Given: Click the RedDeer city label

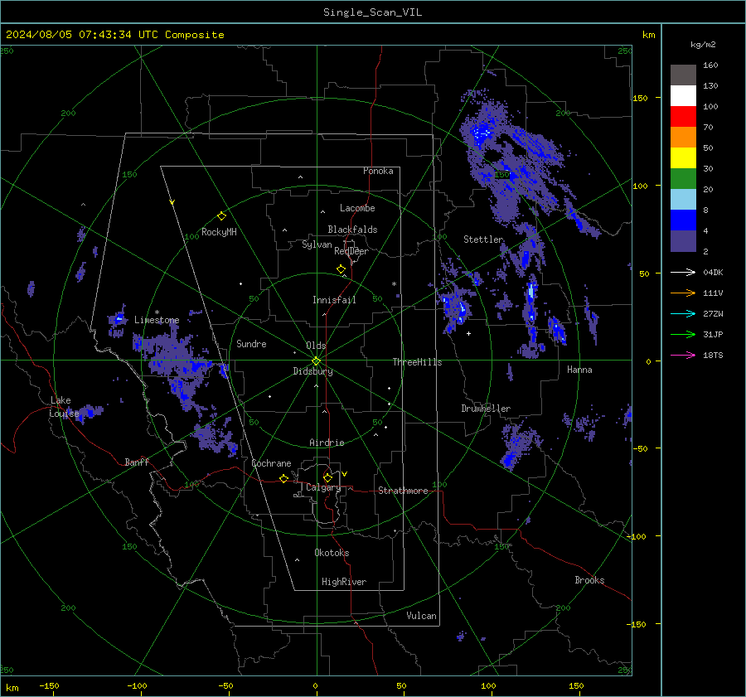Looking at the screenshot, I should pos(351,251).
